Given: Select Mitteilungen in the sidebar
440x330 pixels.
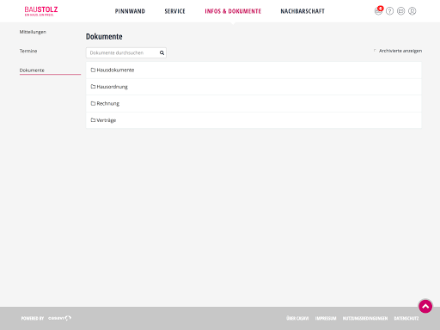Looking at the screenshot, I should [33, 32].
